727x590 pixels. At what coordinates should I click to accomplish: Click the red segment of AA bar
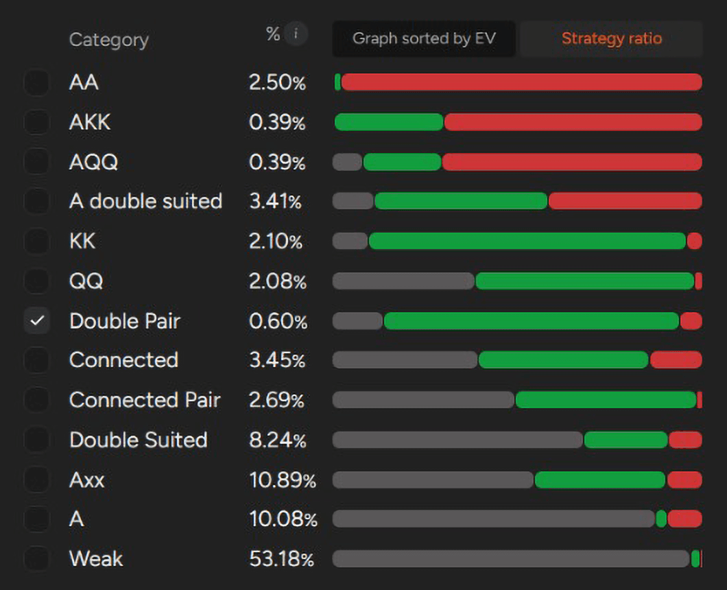point(521,82)
